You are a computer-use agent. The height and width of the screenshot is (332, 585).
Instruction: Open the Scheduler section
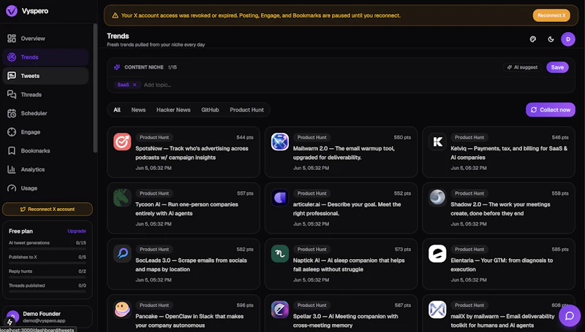click(45, 113)
